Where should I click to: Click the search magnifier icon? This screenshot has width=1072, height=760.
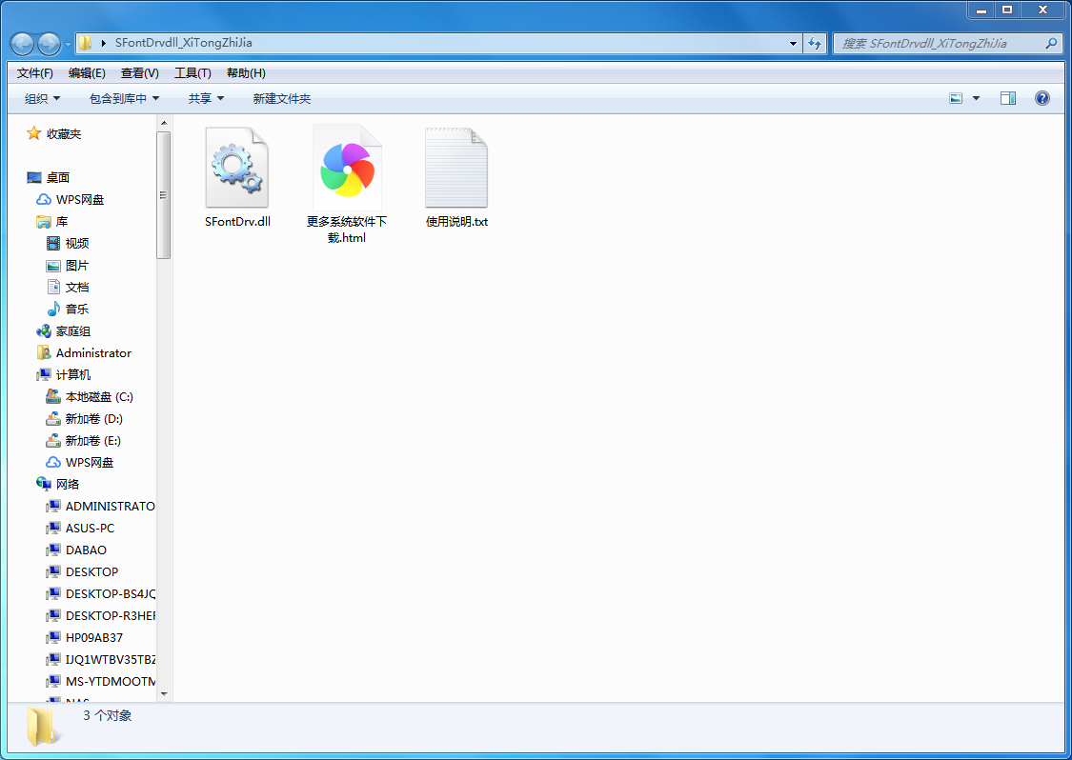click(x=1051, y=43)
